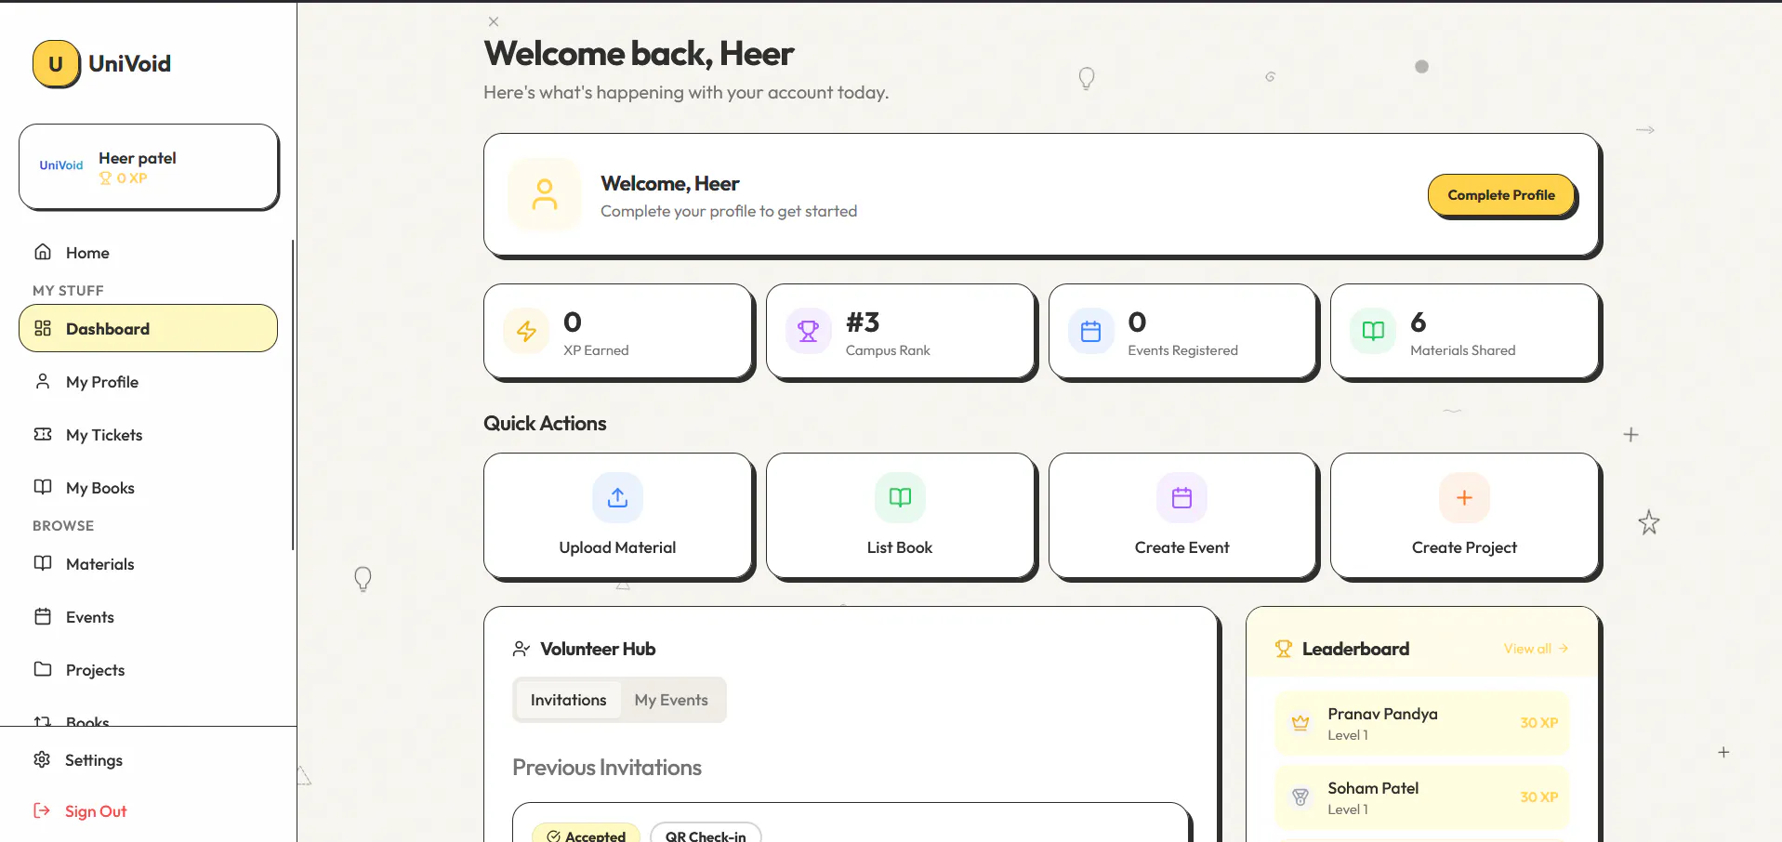Image resolution: width=1782 pixels, height=842 pixels.
Task: Click the Settings gear icon
Action: 42,759
